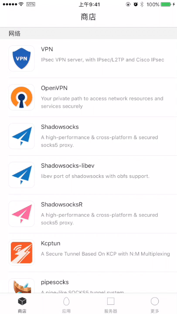Tap the pink ShadowsocksR paper plane icon

tap(21, 214)
